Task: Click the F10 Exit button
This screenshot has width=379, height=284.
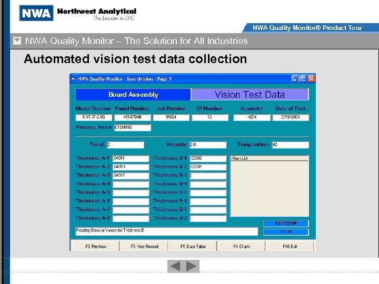Action: [290, 246]
